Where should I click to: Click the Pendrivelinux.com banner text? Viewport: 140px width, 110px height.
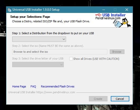click(108, 18)
